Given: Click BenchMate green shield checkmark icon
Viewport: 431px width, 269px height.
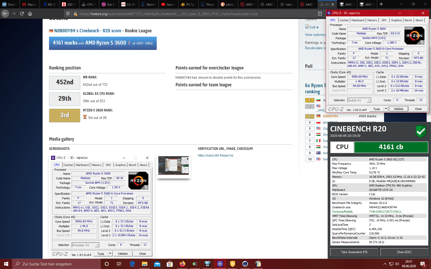Looking at the screenshot, I should [421, 131].
